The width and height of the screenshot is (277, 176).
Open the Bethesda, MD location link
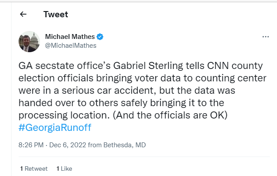[x=125, y=145]
